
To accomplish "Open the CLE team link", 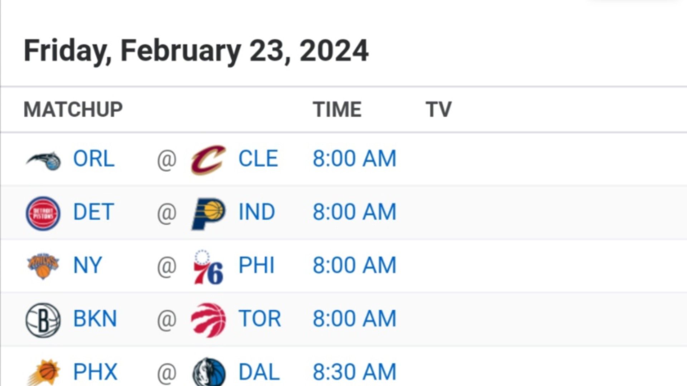I will point(258,158).
